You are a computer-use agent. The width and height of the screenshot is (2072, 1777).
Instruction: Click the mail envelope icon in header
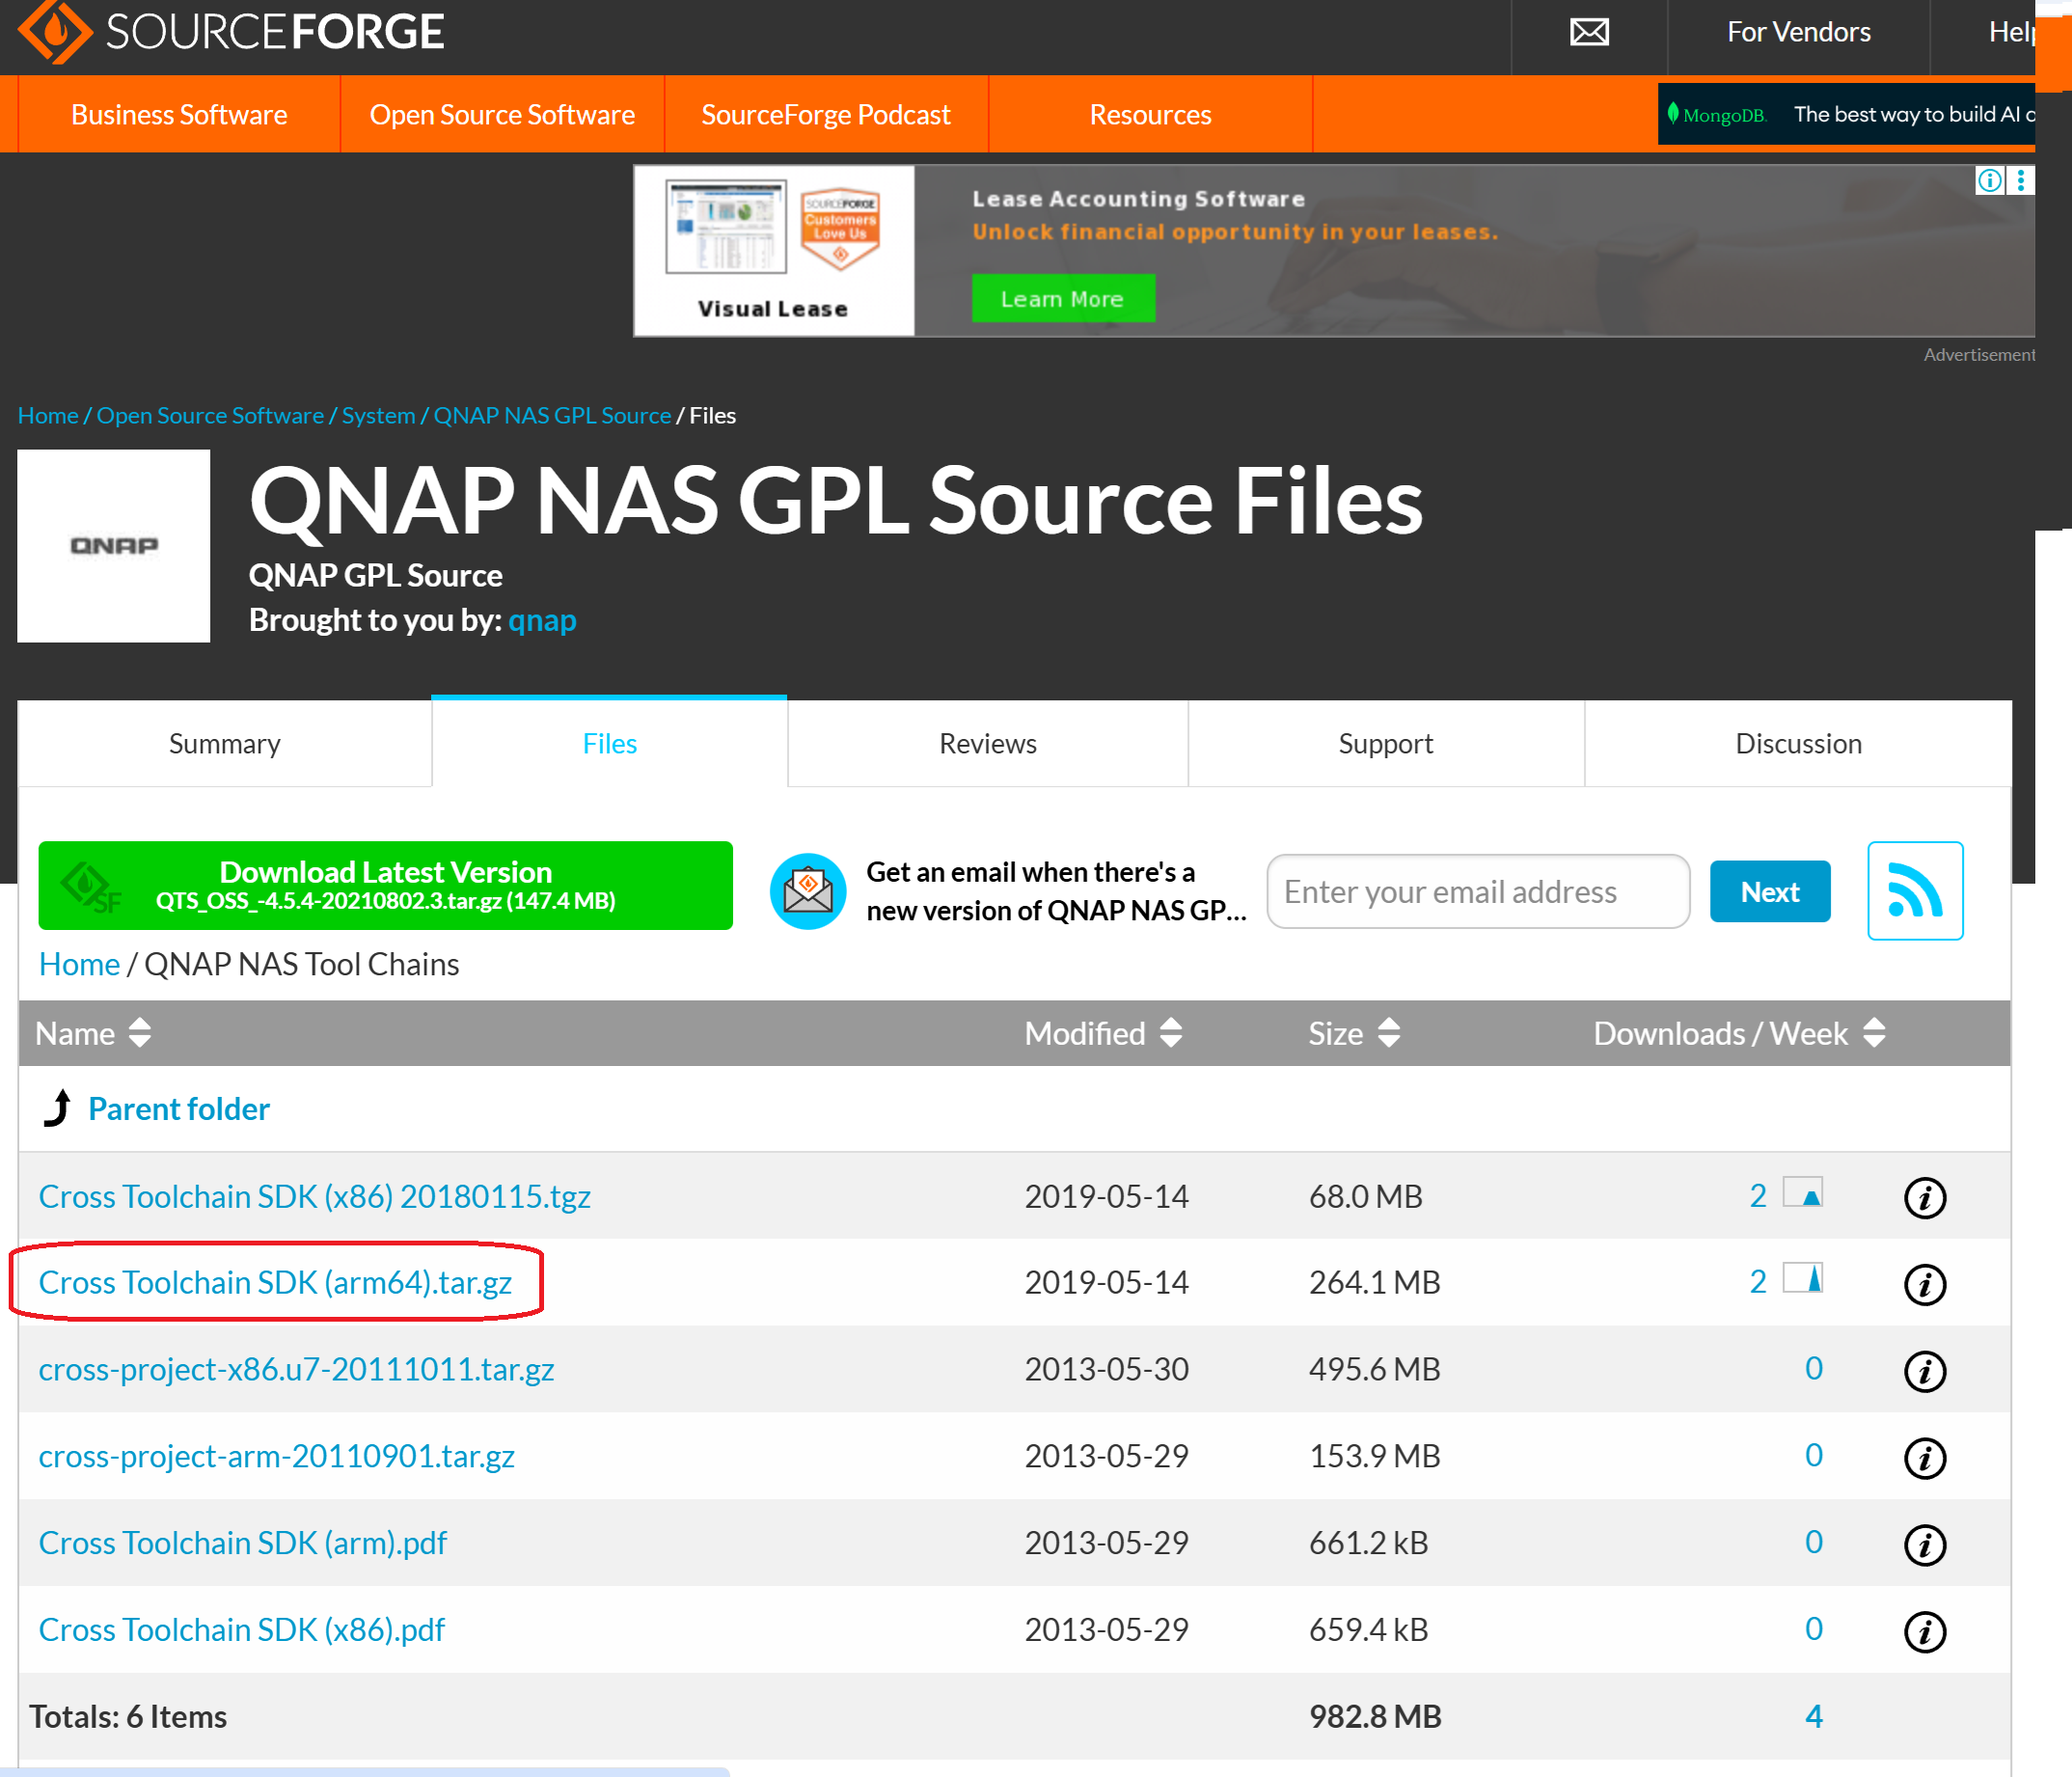(1589, 32)
